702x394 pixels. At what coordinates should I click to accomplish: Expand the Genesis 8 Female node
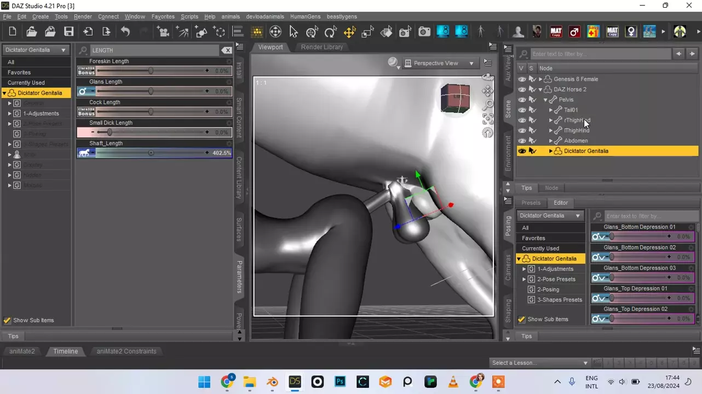tap(540, 79)
